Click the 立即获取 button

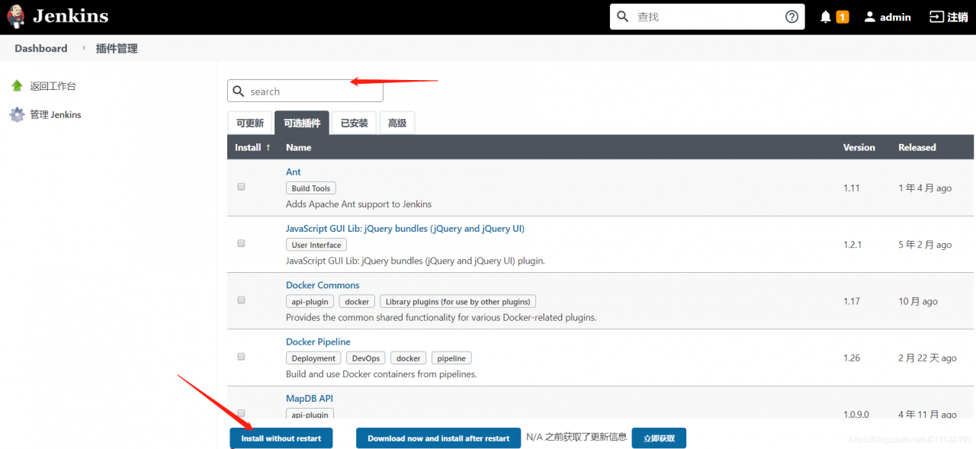(x=659, y=438)
